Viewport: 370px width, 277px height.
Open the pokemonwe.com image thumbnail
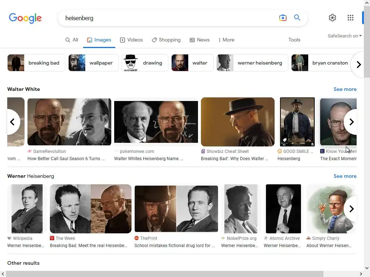click(x=156, y=122)
